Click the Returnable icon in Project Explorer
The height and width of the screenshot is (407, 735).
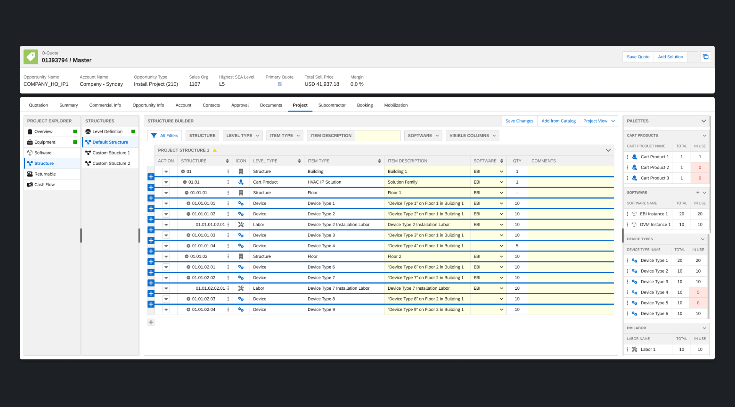(30, 174)
